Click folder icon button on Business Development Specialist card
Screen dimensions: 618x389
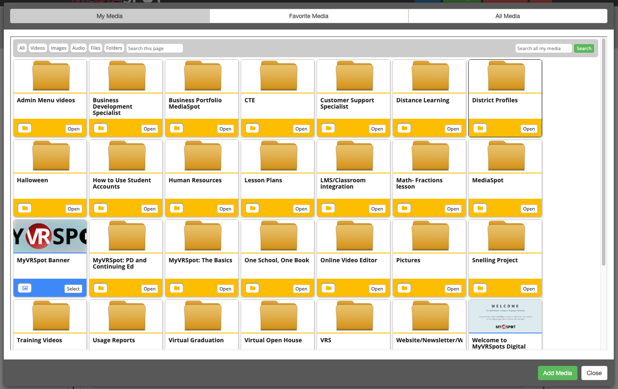pos(101,128)
